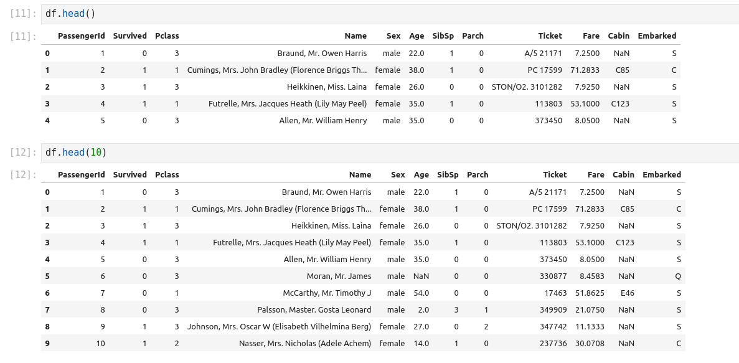Viewport: 739px width, 363px height.
Task: Click ticket number 237736
Action: coord(551,343)
